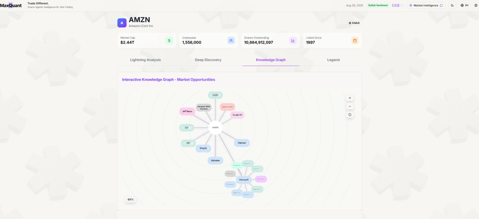
Task: Select the central AMZN node
Action: [x=215, y=128]
